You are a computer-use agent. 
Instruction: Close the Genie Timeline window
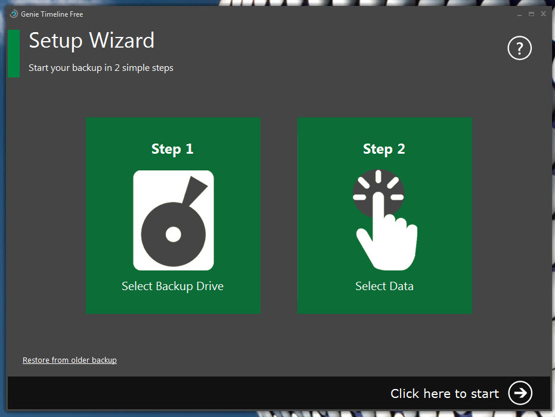[543, 14]
